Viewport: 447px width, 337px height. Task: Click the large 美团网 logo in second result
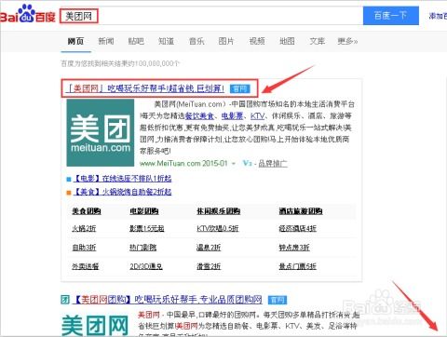[x=95, y=325]
